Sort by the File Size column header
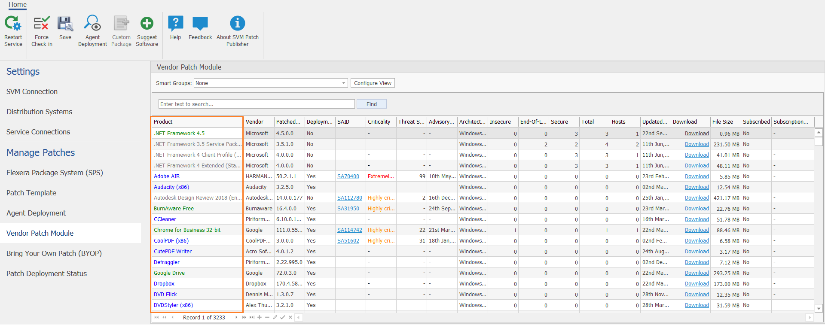This screenshot has width=825, height=325. (x=726, y=122)
